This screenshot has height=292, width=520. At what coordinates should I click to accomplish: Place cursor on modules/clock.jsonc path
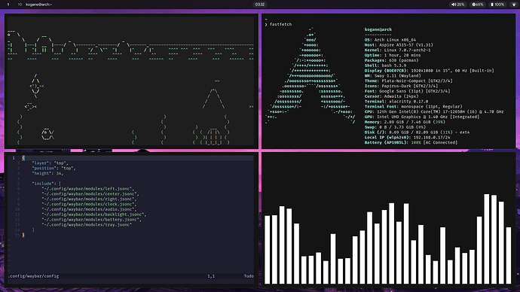point(89,204)
